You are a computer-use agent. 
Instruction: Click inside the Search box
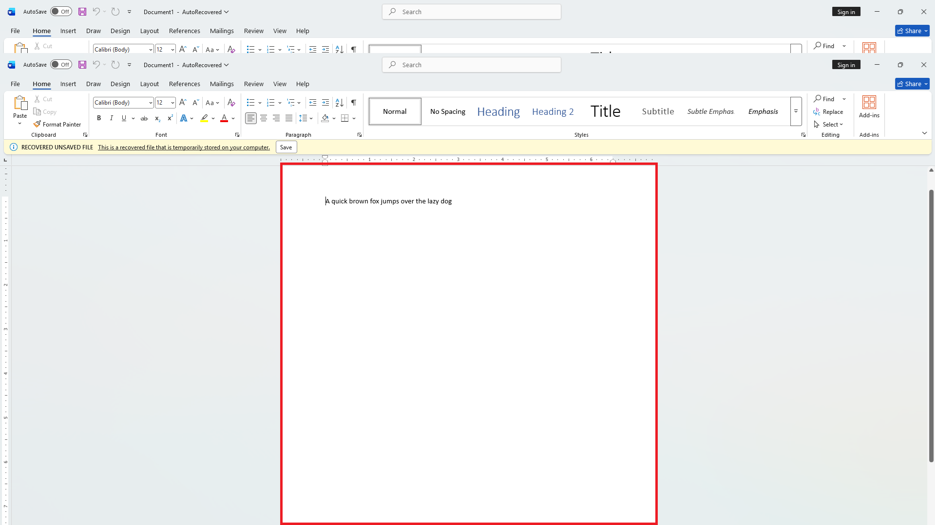point(471,64)
